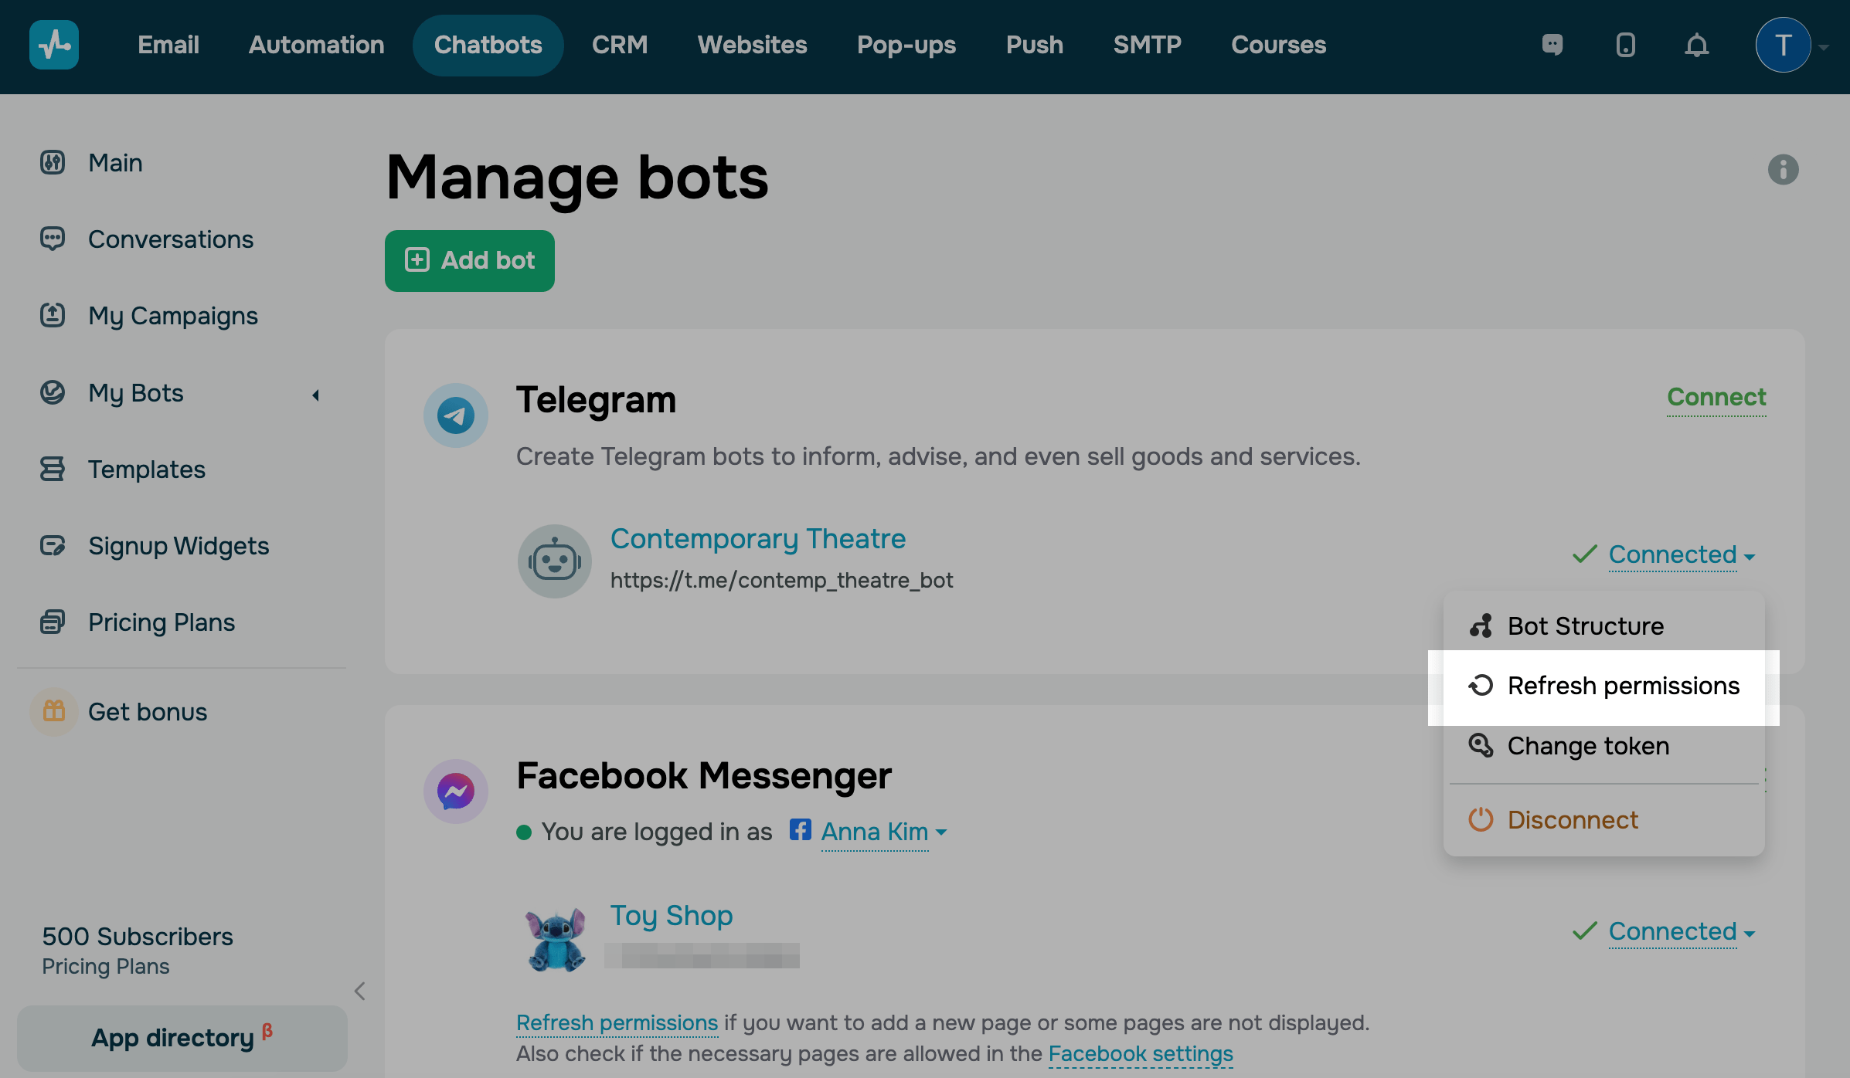This screenshot has width=1850, height=1078.
Task: Collapse the sidebar with the chevron
Action: tap(359, 991)
